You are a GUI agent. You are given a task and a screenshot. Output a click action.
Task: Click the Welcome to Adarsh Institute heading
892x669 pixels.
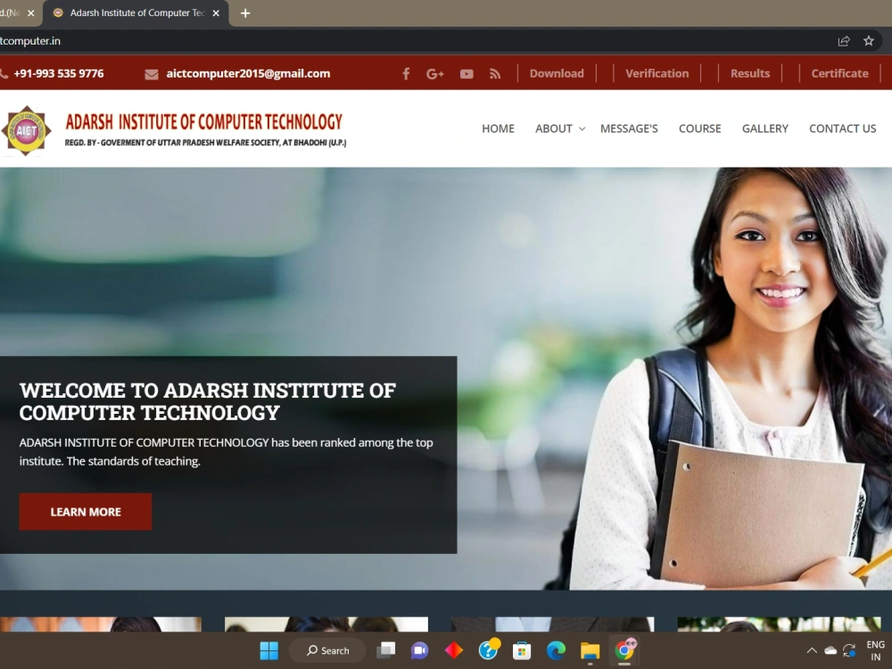207,401
